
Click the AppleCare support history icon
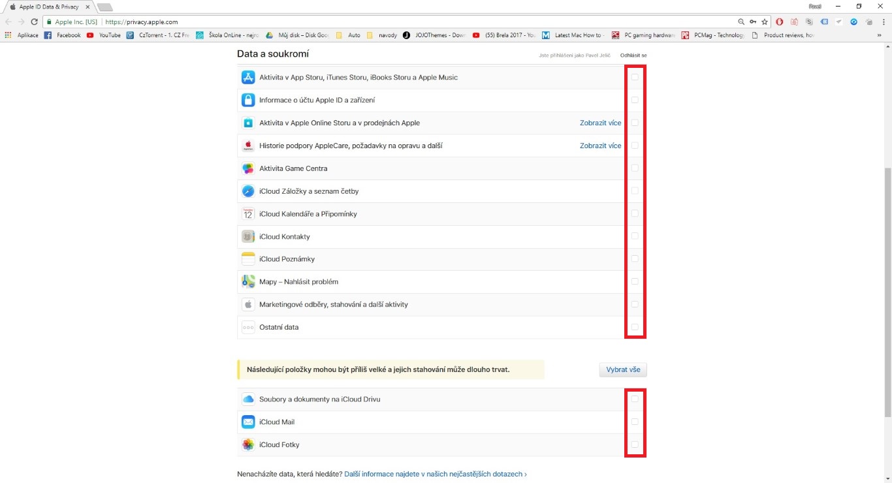coord(248,146)
